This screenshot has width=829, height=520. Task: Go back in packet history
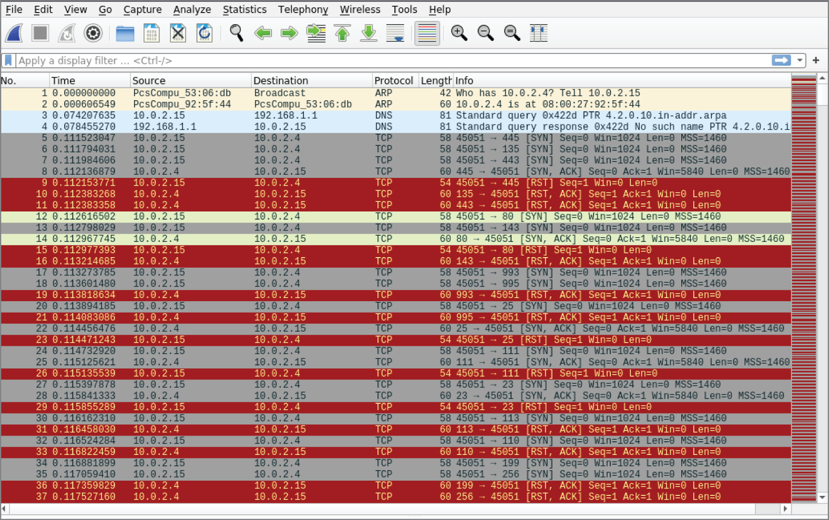tap(263, 33)
